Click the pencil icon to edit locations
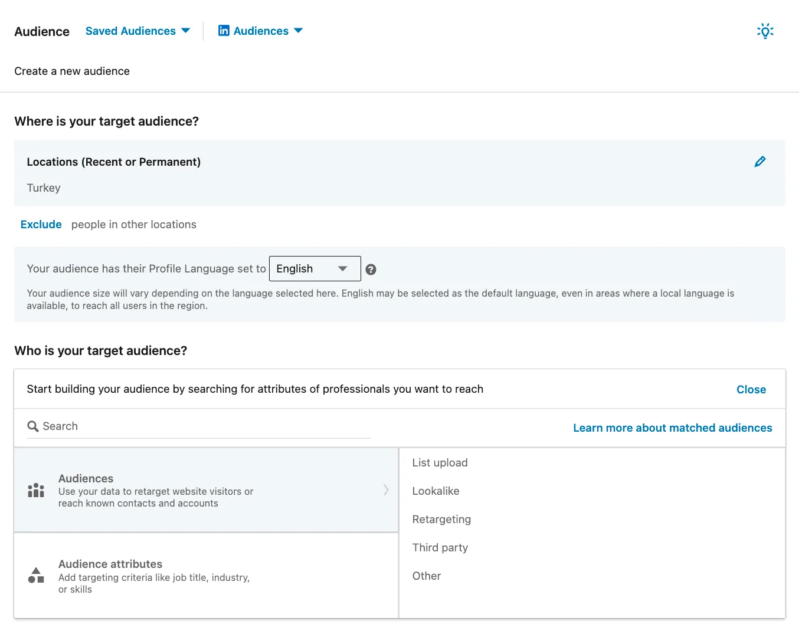 (x=759, y=162)
